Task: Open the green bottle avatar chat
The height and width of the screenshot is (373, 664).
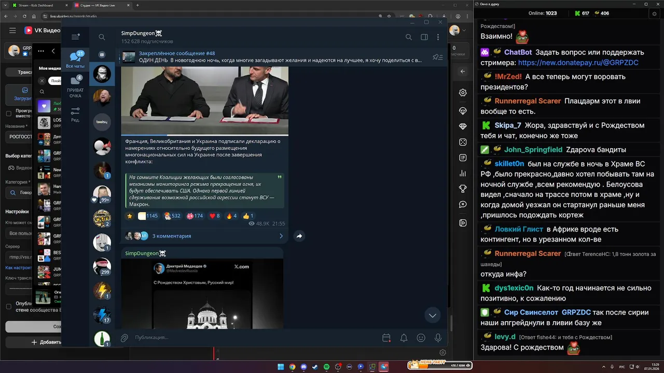Action: coord(102,339)
